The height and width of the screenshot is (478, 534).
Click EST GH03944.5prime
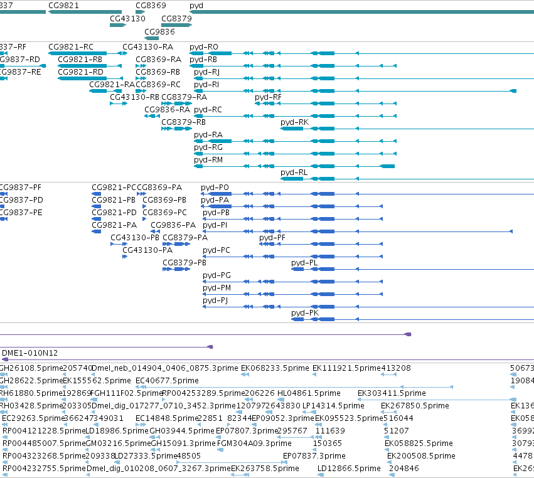pos(182,431)
